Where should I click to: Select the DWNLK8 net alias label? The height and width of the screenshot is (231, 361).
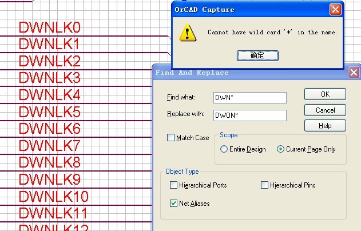point(50,162)
